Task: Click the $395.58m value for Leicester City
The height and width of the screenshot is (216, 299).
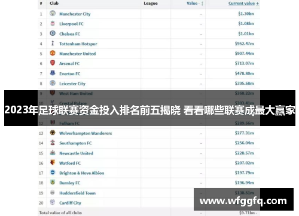Action: (x=244, y=83)
